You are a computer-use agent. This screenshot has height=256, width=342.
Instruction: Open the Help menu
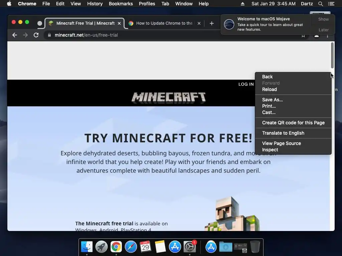pyautogui.click(x=203, y=4)
